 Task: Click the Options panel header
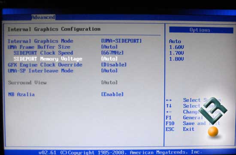coord(201,30)
